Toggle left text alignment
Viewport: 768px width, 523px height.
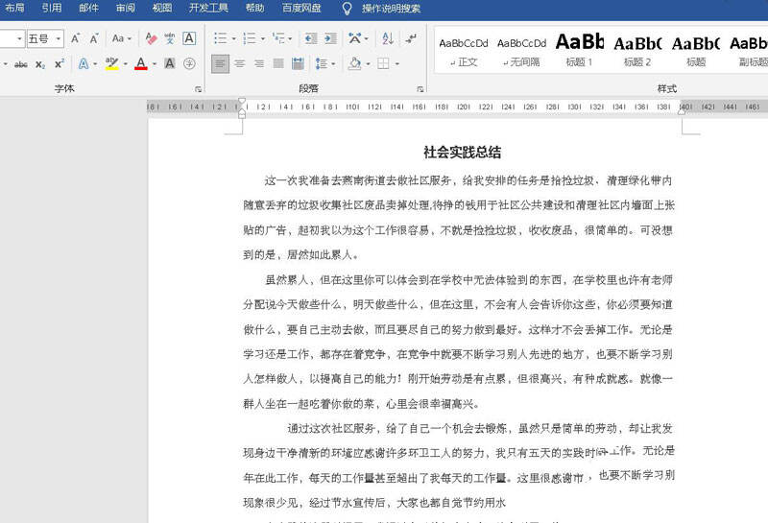click(x=221, y=64)
